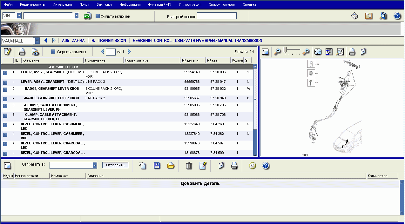Image resolution: width=405 pixels, height=224 pixels.
Task: Open saved list with folder icon
Action: tap(171, 165)
